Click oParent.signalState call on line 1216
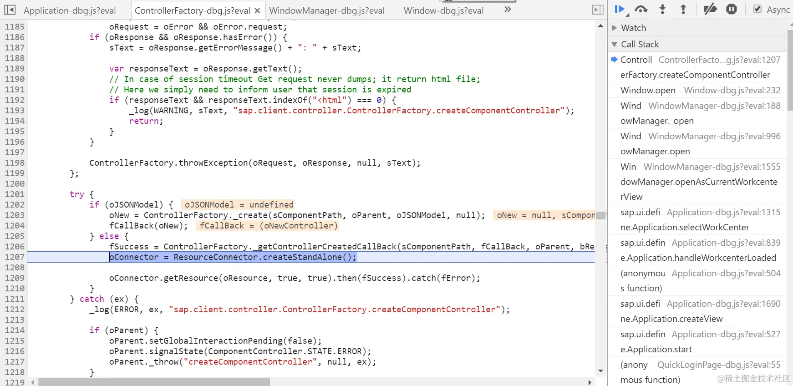 pyautogui.click(x=240, y=351)
